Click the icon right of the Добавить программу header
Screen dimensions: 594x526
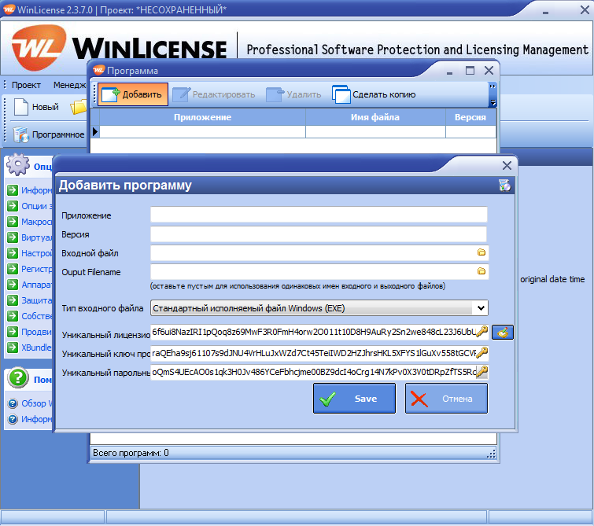tap(504, 186)
